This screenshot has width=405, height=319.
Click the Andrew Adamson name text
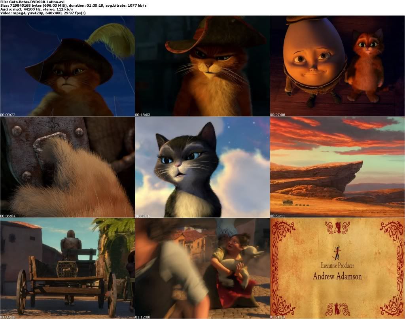click(337, 276)
